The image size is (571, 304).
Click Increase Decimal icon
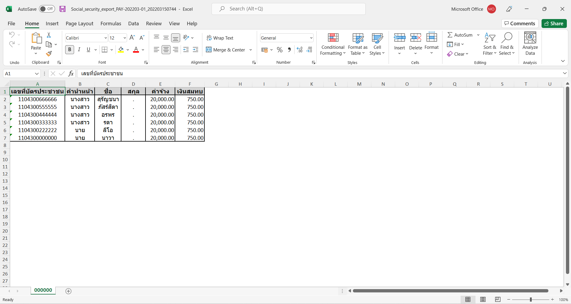tap(299, 50)
